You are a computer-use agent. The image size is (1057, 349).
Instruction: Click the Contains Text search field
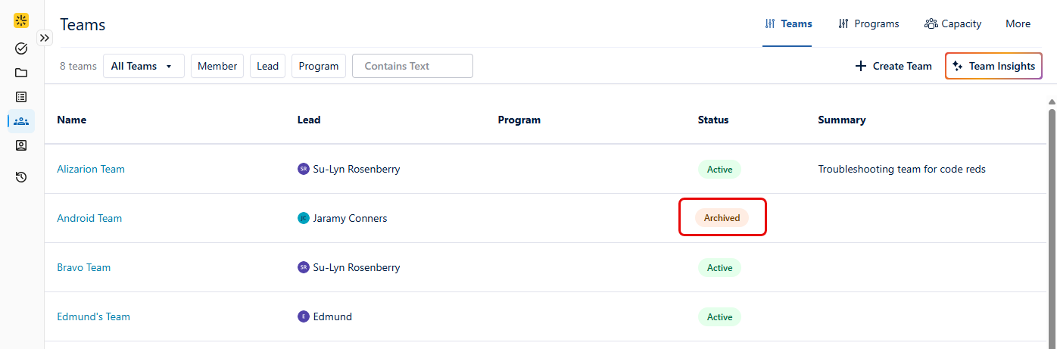pos(413,66)
